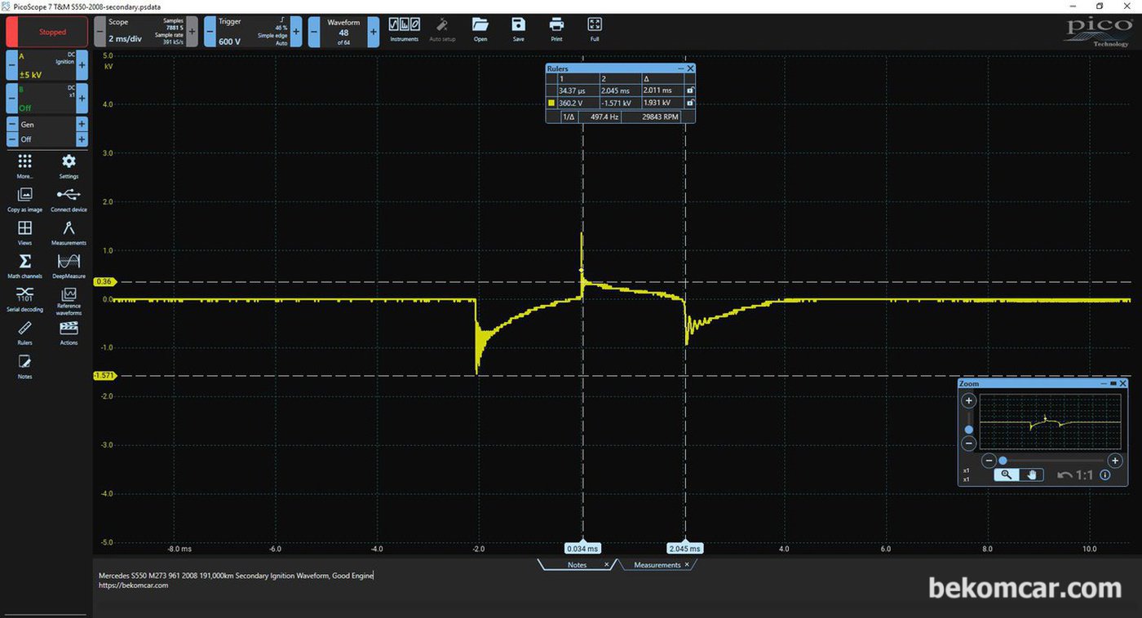Click the horizontal zoom plus button
1142x618 pixels.
click(x=1115, y=461)
